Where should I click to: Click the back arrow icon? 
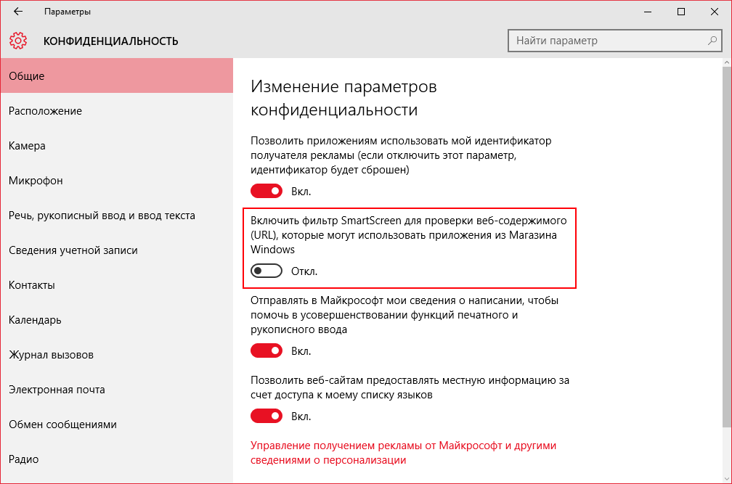[18, 12]
